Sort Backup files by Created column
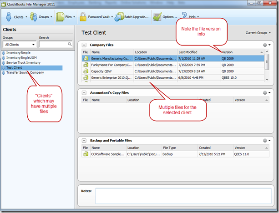Viewport: 279px width, 213px height. 215,148
